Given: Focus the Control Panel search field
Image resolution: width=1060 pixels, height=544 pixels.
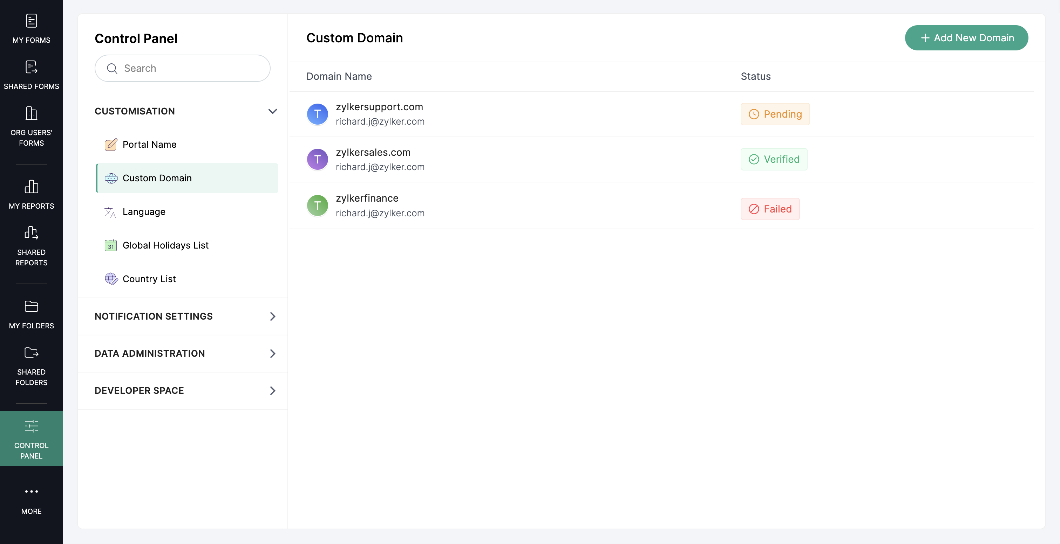Looking at the screenshot, I should point(182,68).
